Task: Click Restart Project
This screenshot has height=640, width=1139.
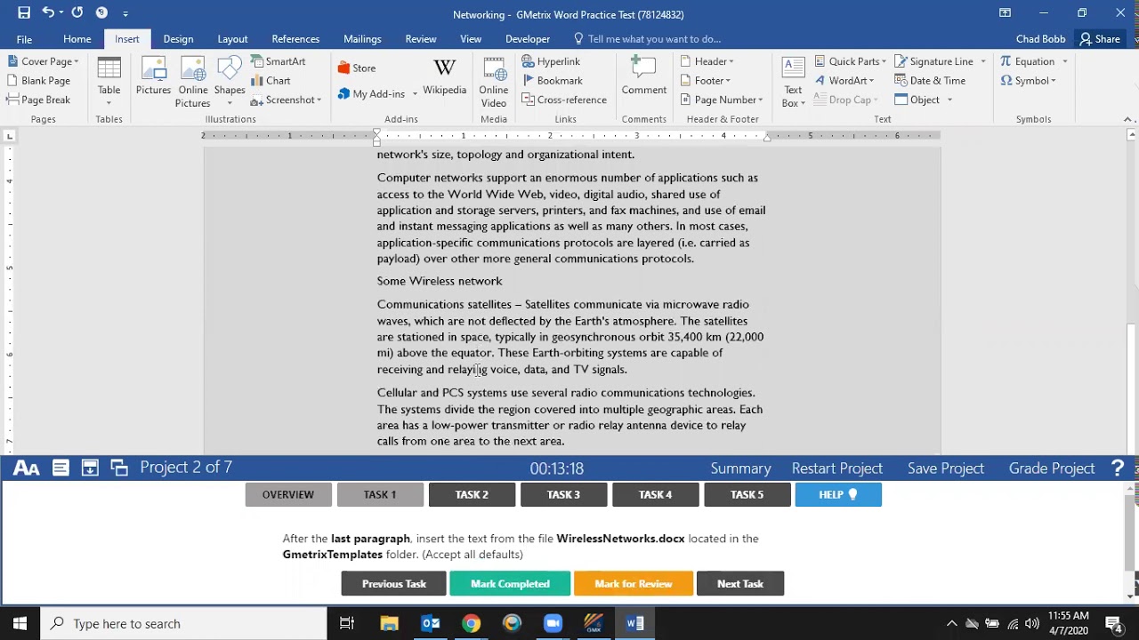Action: [837, 468]
